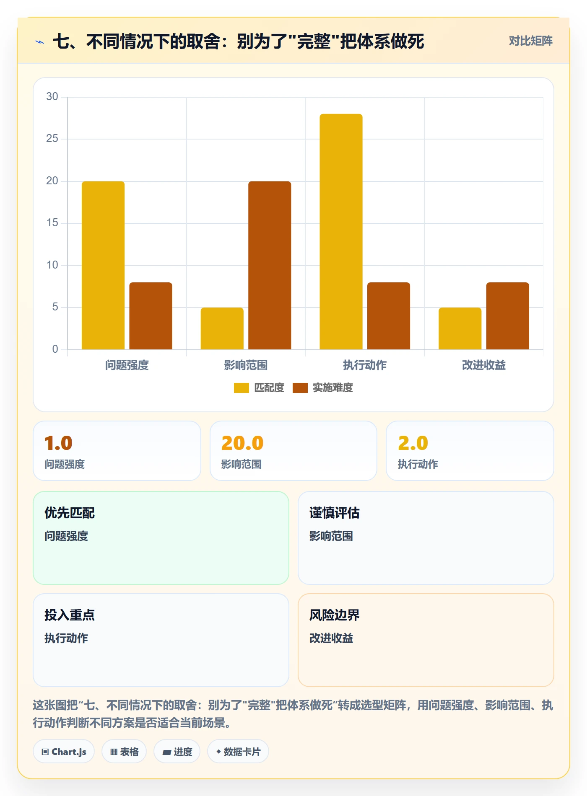Click the 表格 tag chip
587x796 pixels.
(124, 752)
